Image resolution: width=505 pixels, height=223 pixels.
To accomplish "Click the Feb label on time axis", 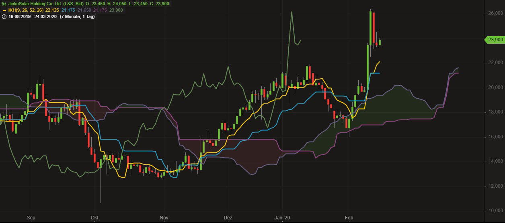I will [x=349, y=217].
